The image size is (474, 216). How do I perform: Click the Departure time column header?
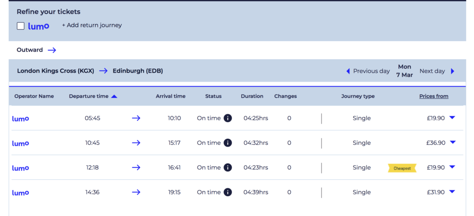[88, 96]
